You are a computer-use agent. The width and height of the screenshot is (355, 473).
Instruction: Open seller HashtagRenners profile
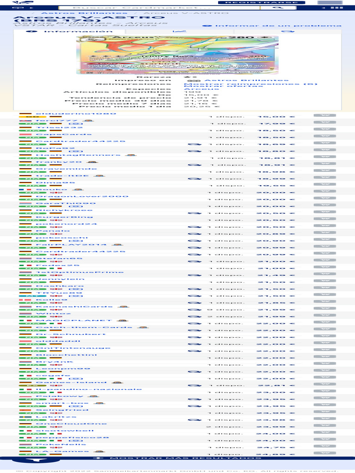click(x=78, y=155)
